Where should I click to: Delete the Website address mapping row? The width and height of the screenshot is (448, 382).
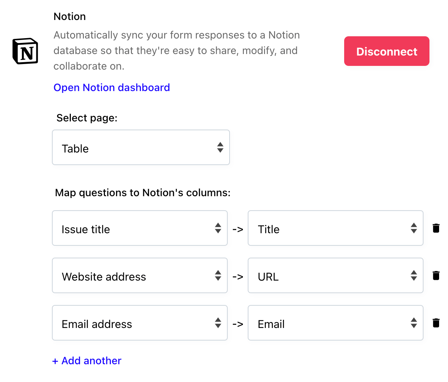[436, 275]
